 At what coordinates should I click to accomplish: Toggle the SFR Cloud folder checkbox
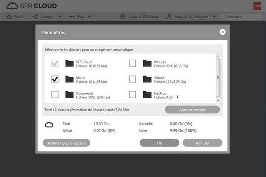(x=55, y=63)
